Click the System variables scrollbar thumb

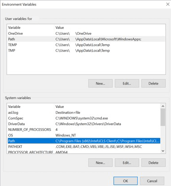(x=163, y=117)
